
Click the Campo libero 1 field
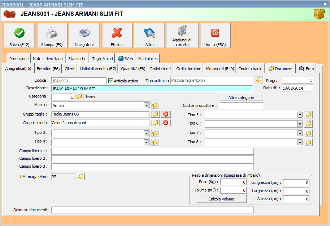[x=152, y=151]
